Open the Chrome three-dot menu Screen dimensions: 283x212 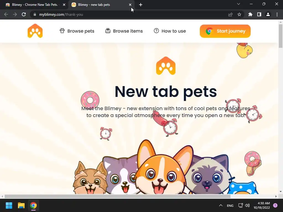tap(277, 14)
